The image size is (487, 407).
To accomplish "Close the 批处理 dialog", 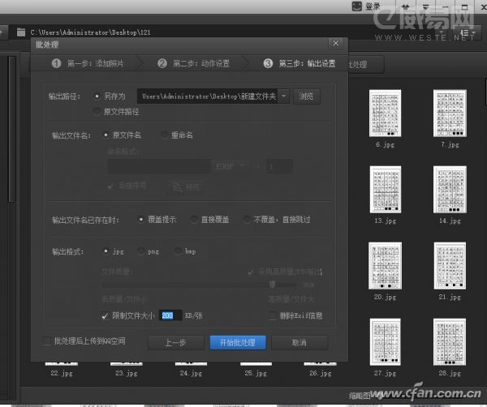I will (x=335, y=43).
